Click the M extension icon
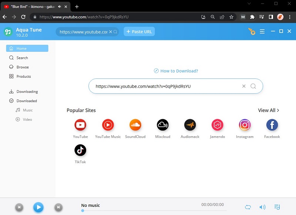Screen dimensions: 296x215 (x=243, y=17)
